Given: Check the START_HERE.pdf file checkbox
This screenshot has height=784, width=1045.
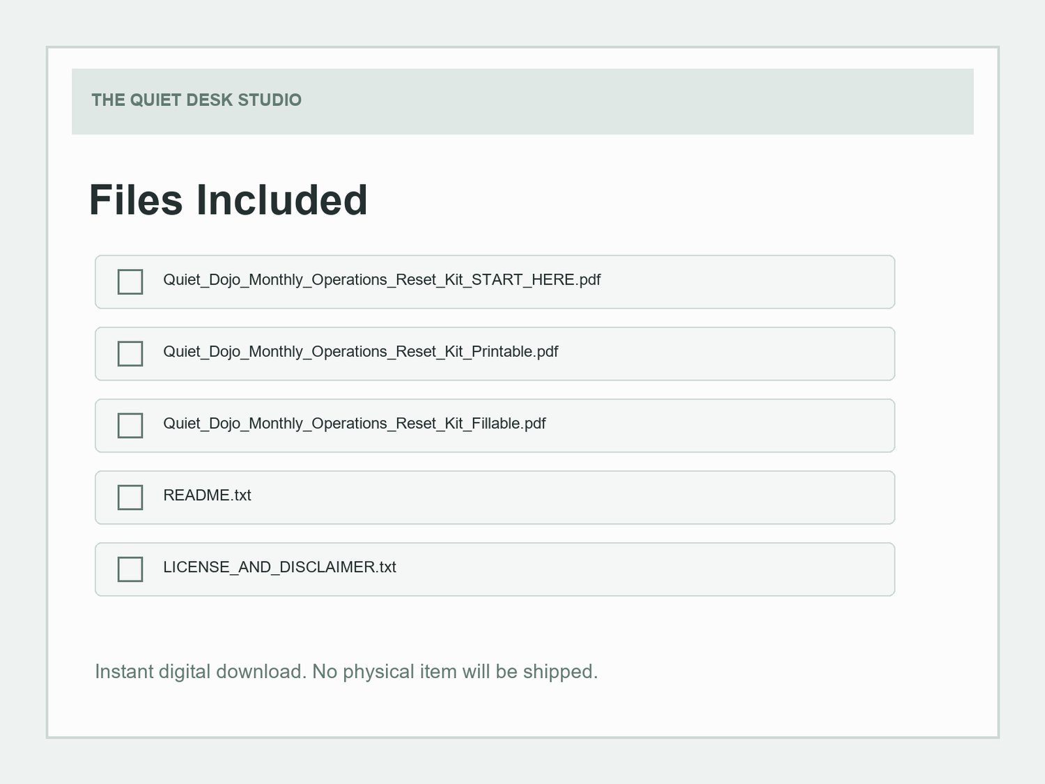Looking at the screenshot, I should [130, 282].
